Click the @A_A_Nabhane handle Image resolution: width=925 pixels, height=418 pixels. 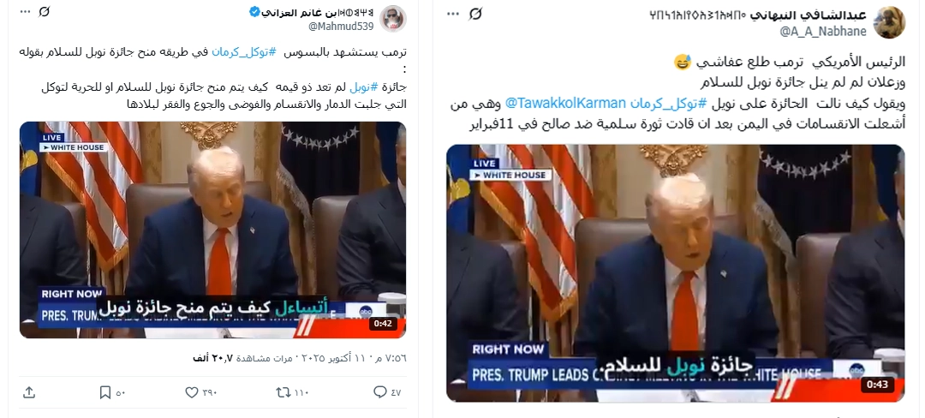824,31
